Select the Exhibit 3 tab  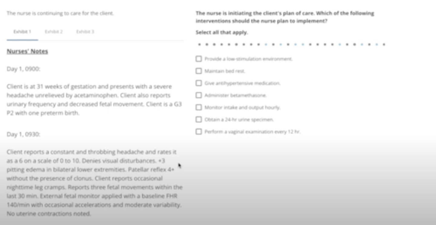coord(85,32)
